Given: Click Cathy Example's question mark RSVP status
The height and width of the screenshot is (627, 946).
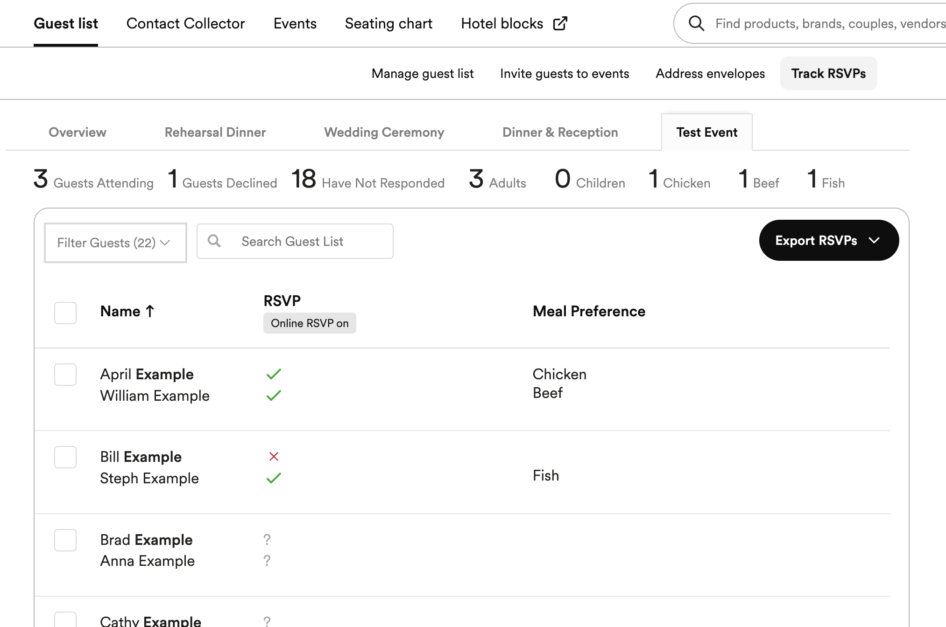Looking at the screenshot, I should pyautogui.click(x=267, y=621).
